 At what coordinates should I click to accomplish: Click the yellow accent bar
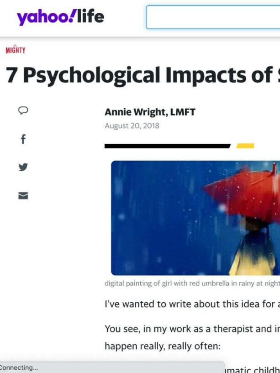[245, 146]
